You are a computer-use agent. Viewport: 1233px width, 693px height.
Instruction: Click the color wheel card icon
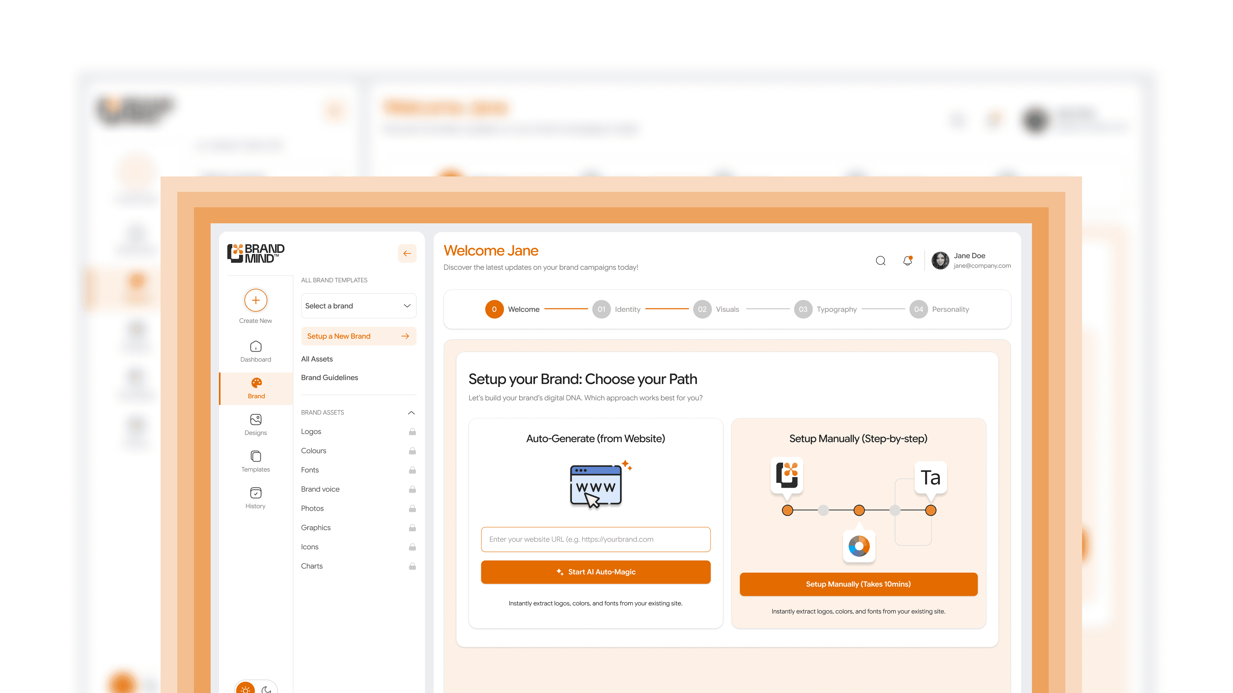click(859, 546)
